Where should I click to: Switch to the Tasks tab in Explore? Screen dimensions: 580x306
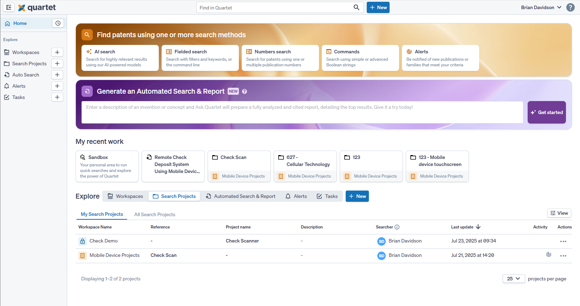coord(327,196)
